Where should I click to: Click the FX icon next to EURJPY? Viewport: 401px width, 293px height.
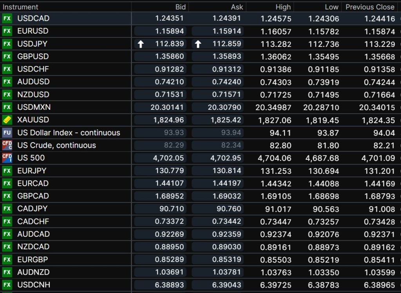[7, 171]
